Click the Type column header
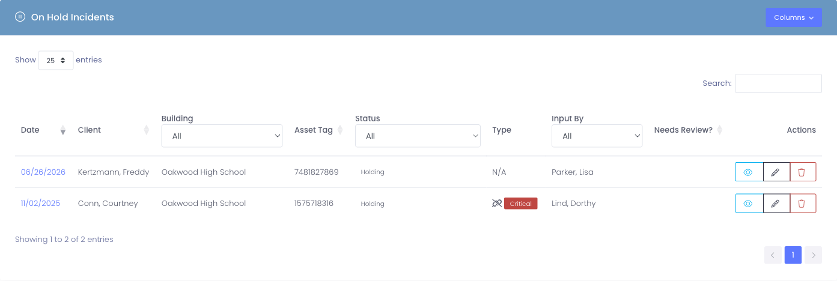 click(x=502, y=130)
